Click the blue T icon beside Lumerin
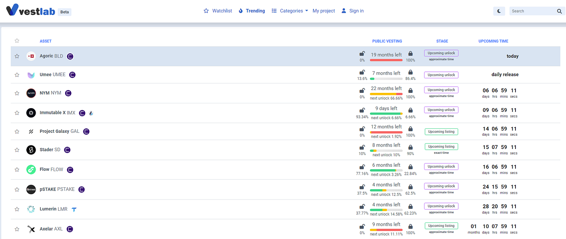The image size is (566, 239). click(x=74, y=209)
